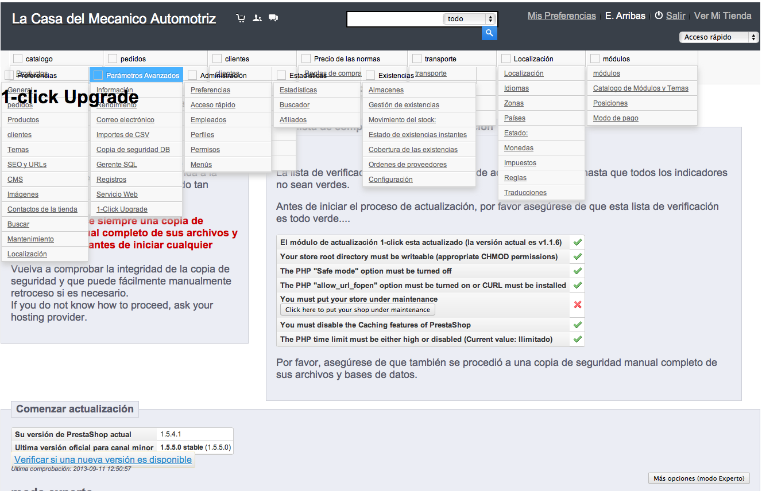Click the customers icon in the header
The height and width of the screenshot is (491, 762).
click(257, 18)
